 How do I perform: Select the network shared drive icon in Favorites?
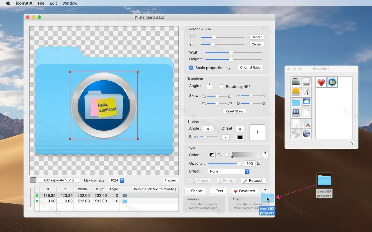coord(296,113)
